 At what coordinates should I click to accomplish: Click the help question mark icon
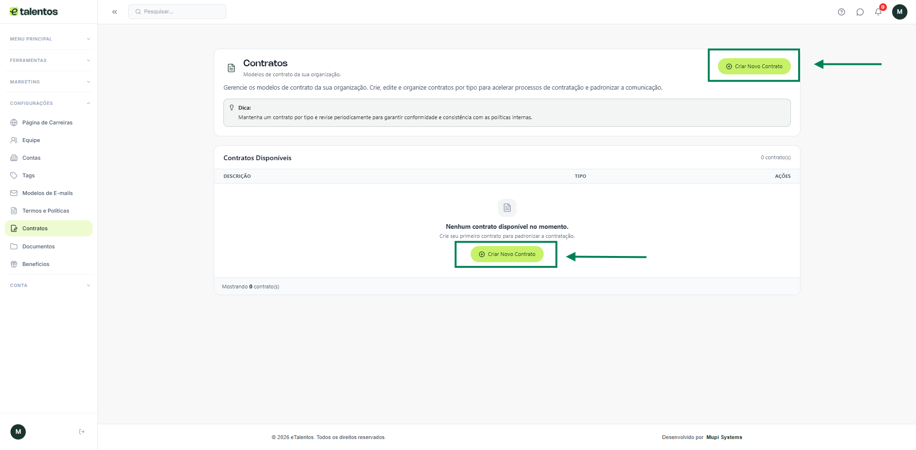841,12
